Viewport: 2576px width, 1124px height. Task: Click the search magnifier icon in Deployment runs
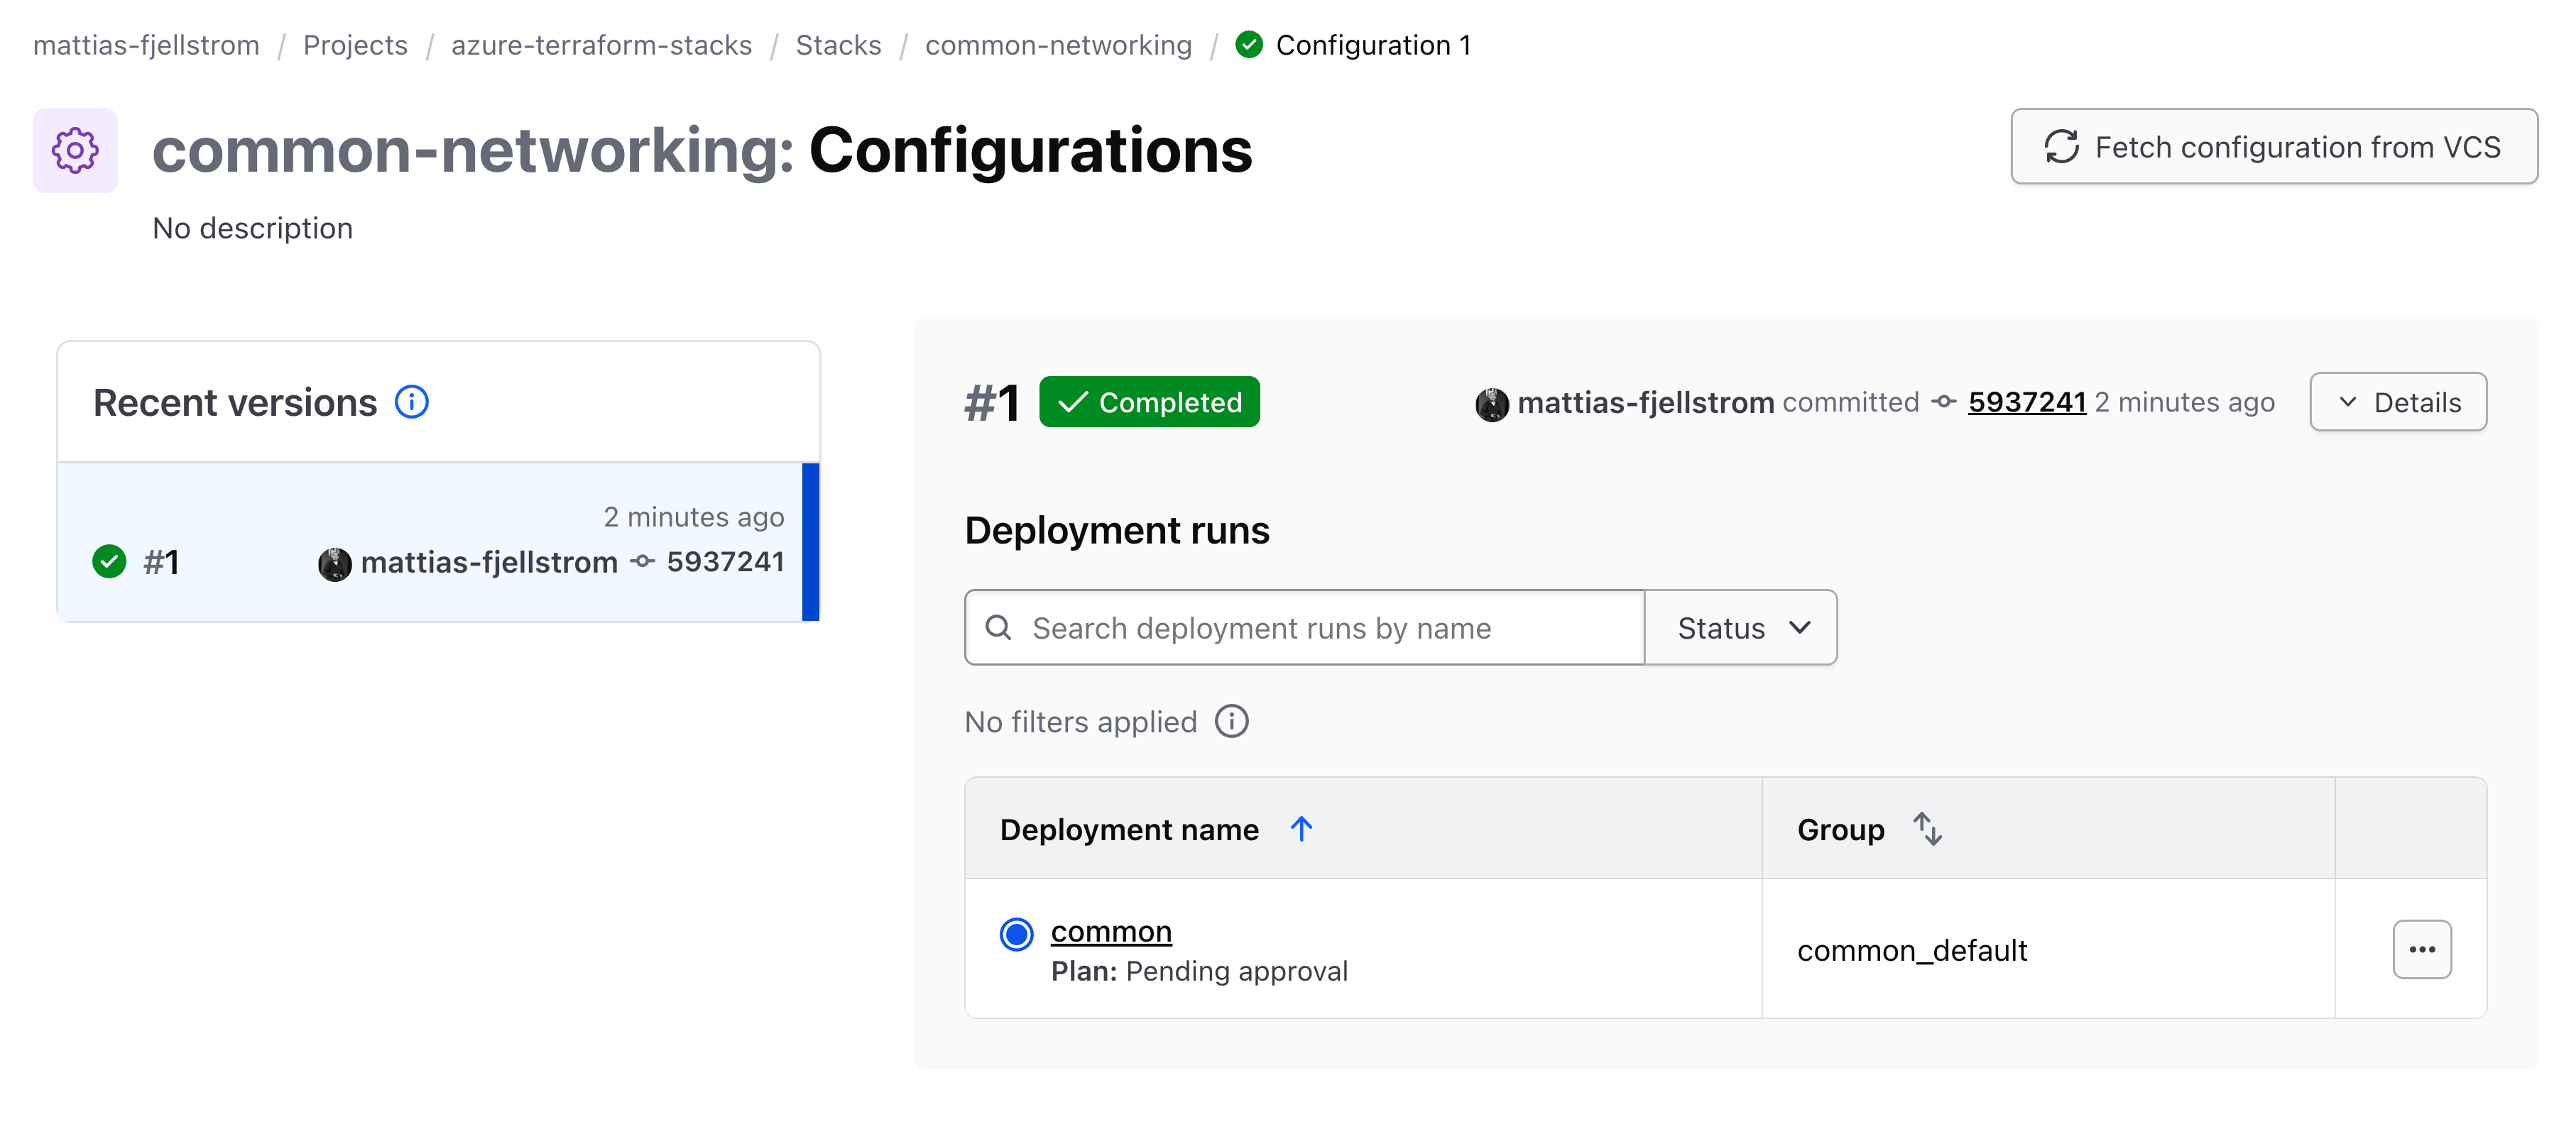click(999, 627)
